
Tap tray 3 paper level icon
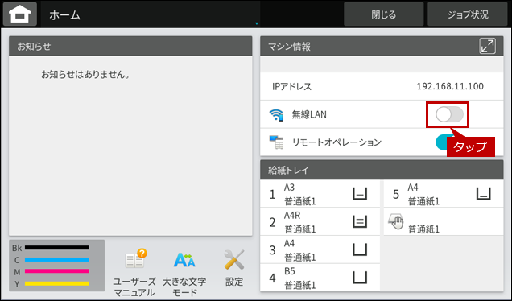360,249
